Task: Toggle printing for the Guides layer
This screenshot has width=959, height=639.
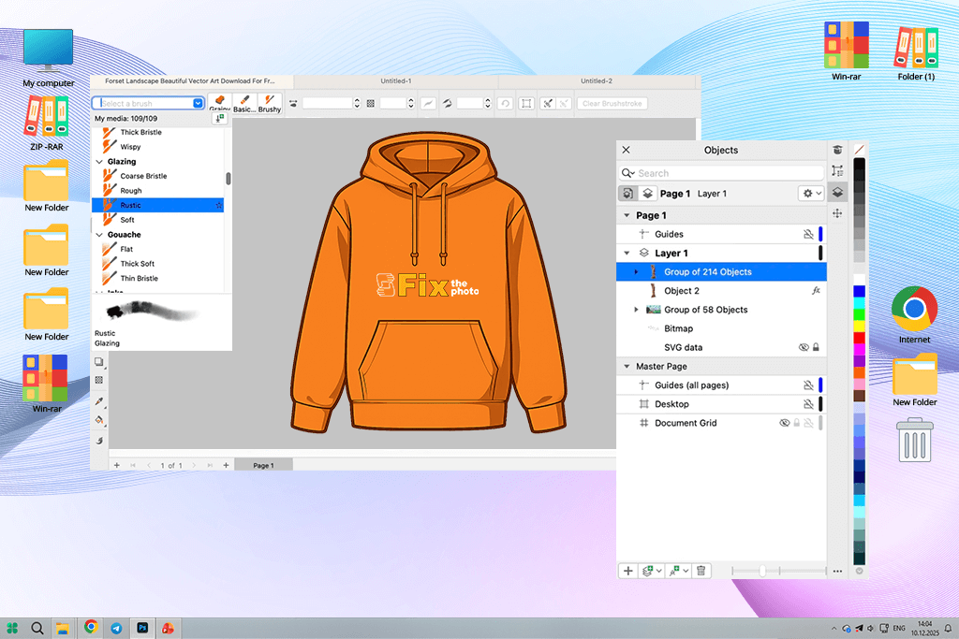Action: pyautogui.click(x=808, y=234)
